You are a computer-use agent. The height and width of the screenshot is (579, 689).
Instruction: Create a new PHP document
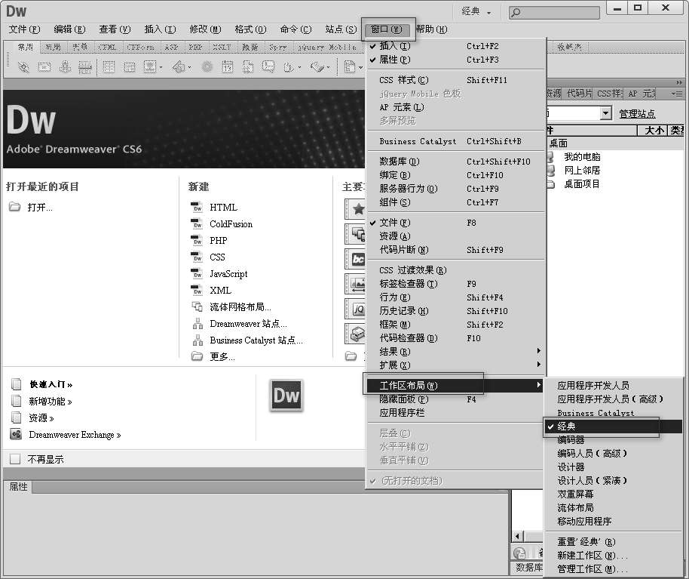tap(219, 241)
